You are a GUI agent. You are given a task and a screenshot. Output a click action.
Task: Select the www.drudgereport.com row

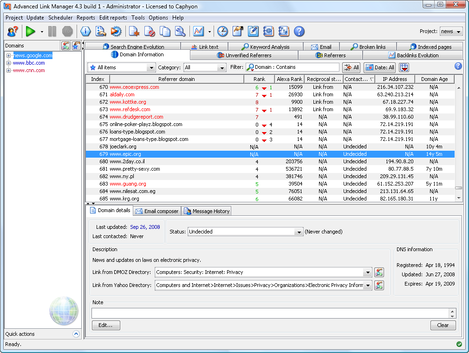click(x=270, y=117)
